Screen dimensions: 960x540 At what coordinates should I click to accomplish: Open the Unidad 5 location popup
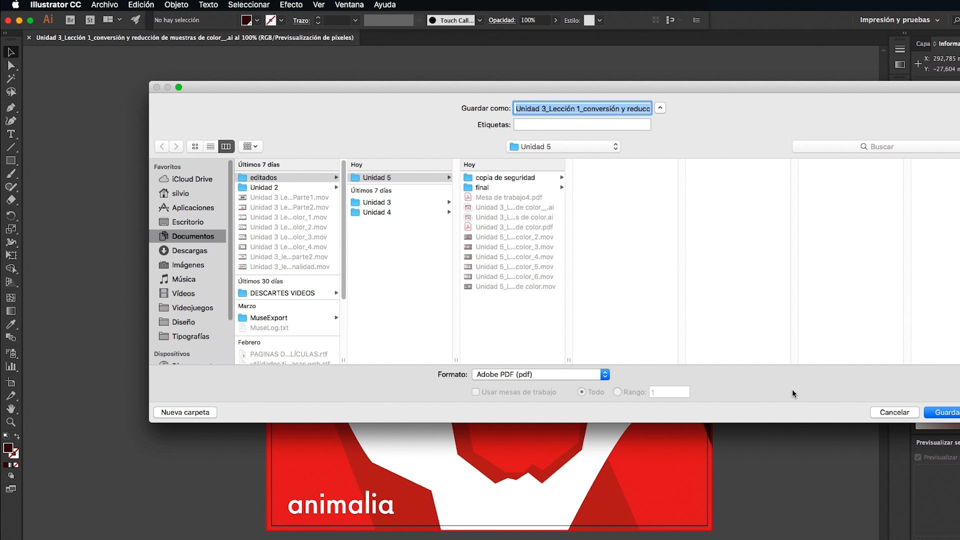563,146
